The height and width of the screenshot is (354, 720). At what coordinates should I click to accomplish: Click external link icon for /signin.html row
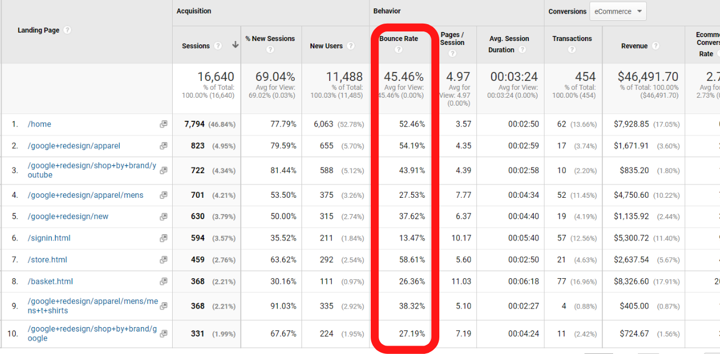(163, 238)
